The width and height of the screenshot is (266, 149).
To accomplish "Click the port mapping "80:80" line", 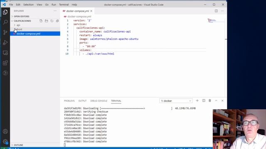I will point(89,46).
